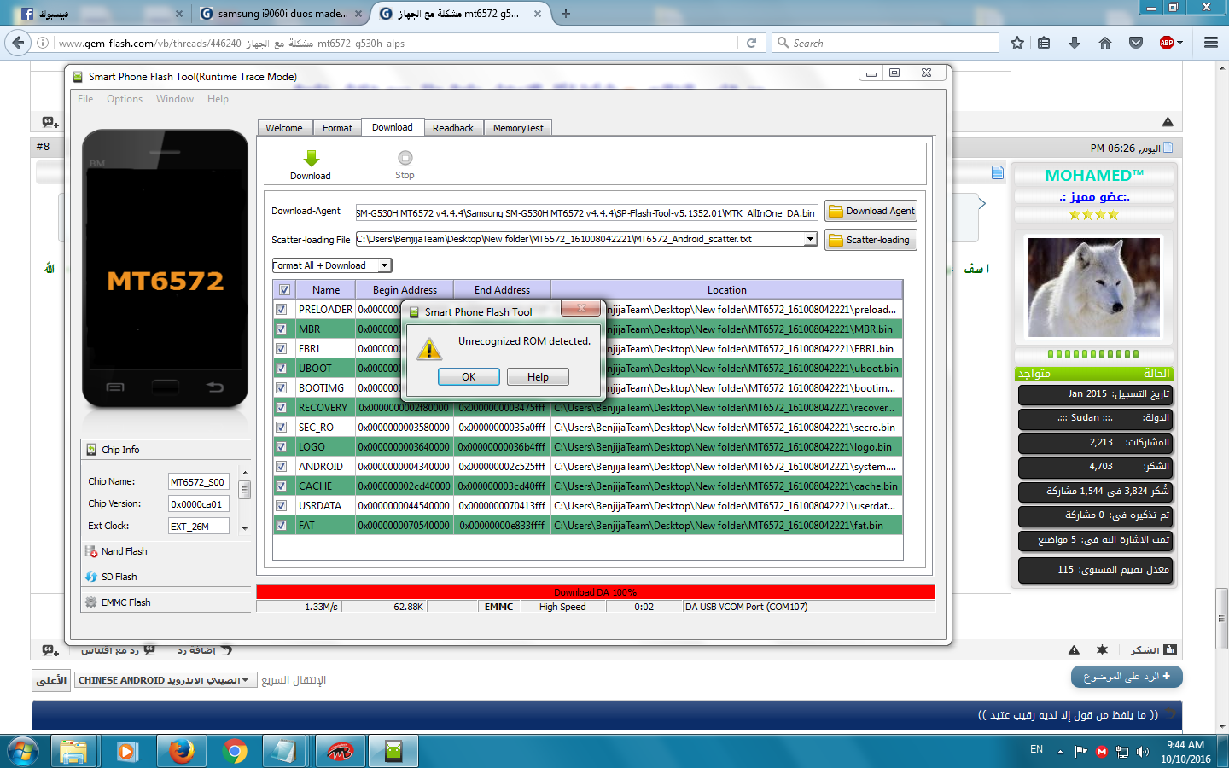This screenshot has height=768, width=1229.
Task: Click the Nand Flash icon
Action: pyautogui.click(x=91, y=551)
